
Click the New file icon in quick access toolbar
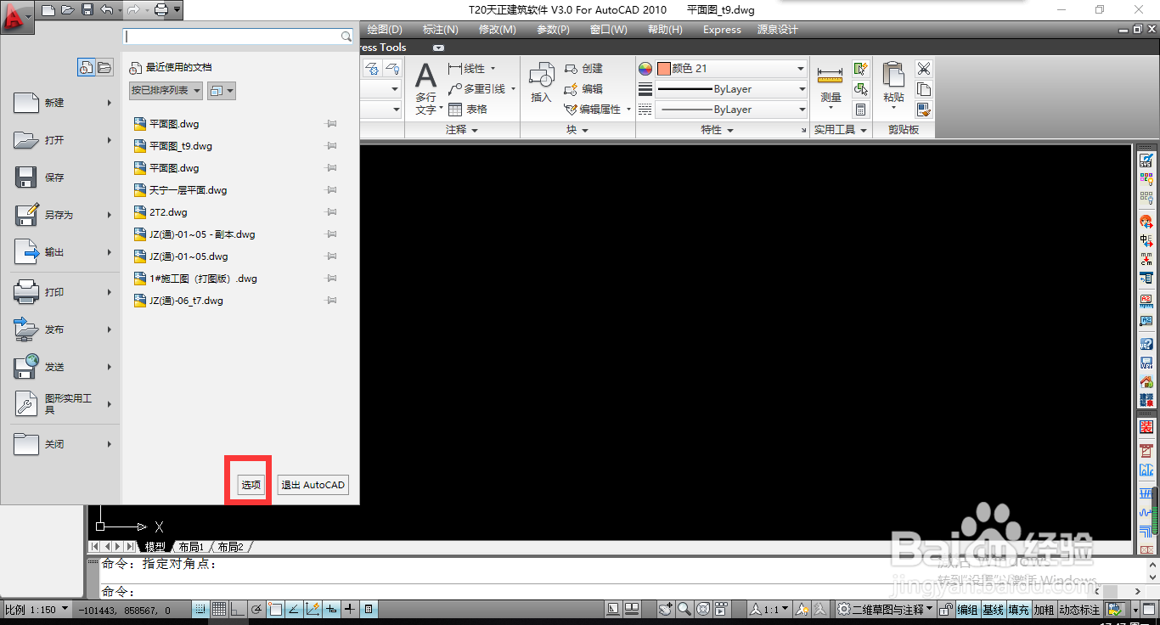click(48, 10)
